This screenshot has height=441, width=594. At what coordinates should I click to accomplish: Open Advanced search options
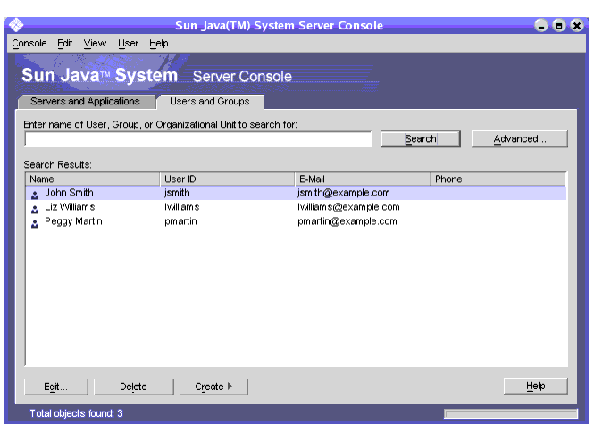coord(519,139)
